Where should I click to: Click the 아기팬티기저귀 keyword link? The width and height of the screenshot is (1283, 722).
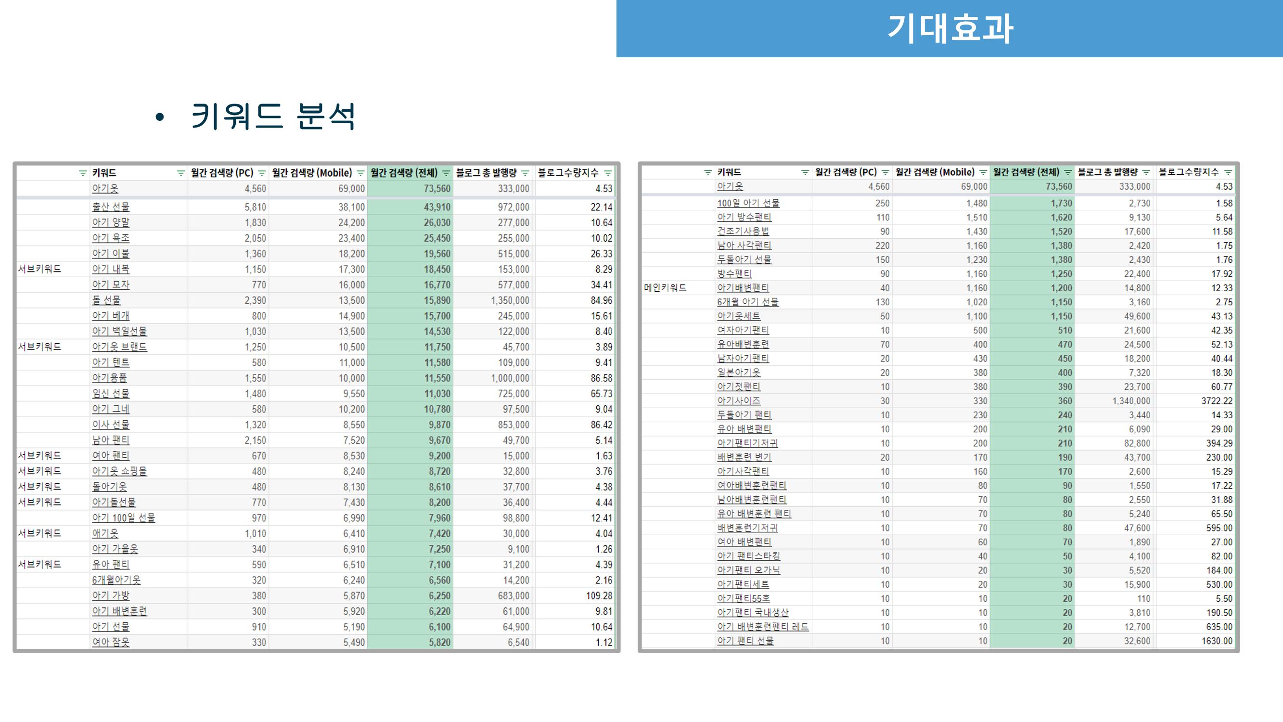(x=747, y=443)
